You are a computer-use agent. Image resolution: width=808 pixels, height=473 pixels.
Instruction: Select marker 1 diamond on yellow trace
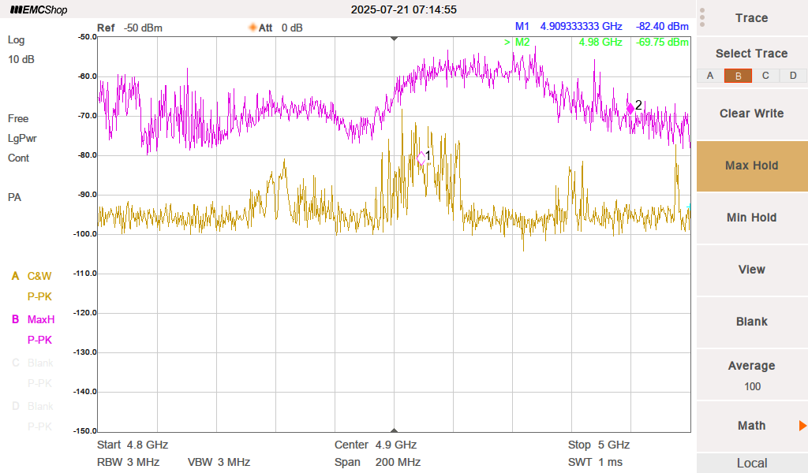[x=421, y=158]
